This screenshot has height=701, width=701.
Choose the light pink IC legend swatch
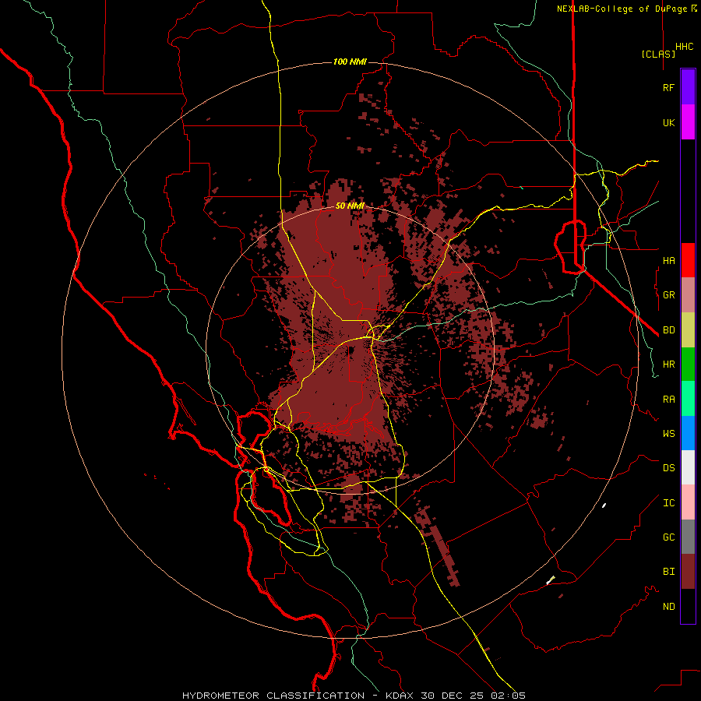point(688,502)
